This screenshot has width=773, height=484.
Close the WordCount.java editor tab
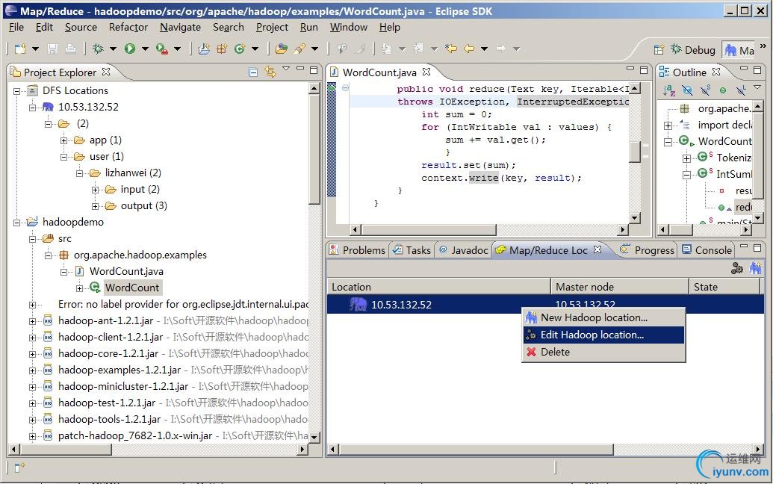(x=426, y=72)
